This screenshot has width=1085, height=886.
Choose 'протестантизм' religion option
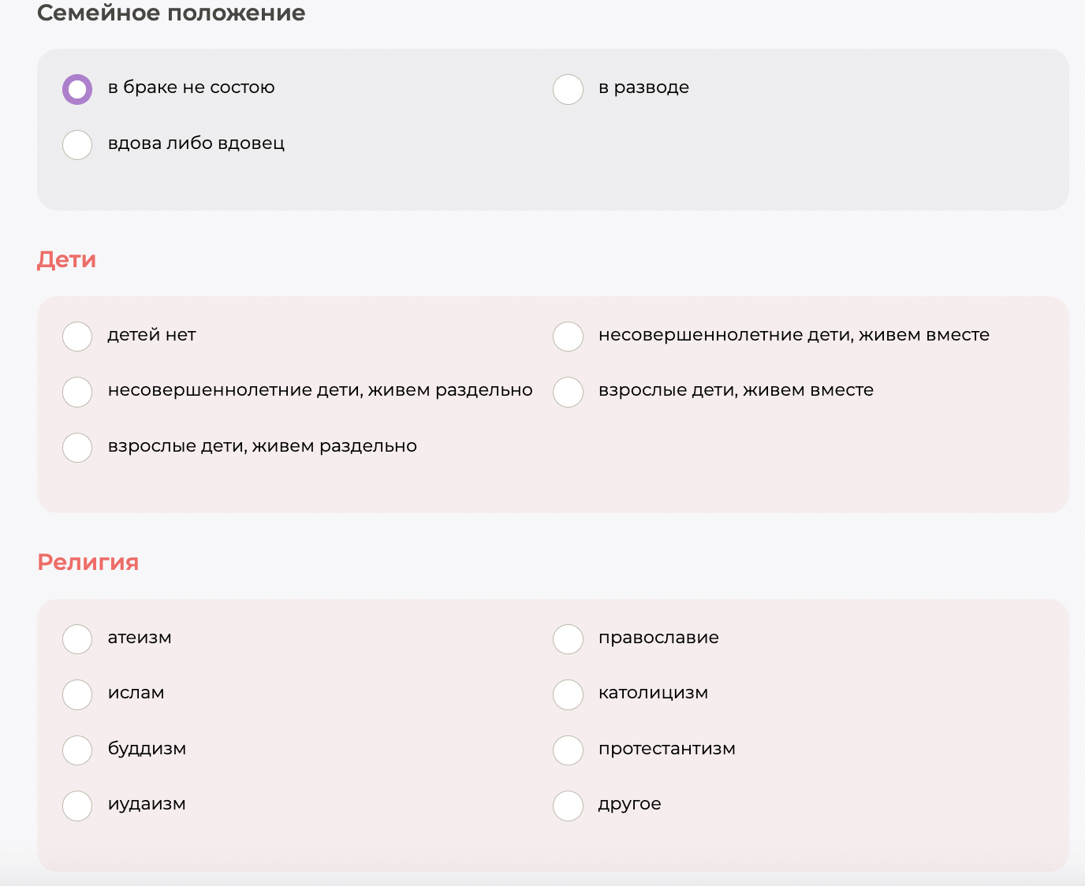pyautogui.click(x=568, y=750)
